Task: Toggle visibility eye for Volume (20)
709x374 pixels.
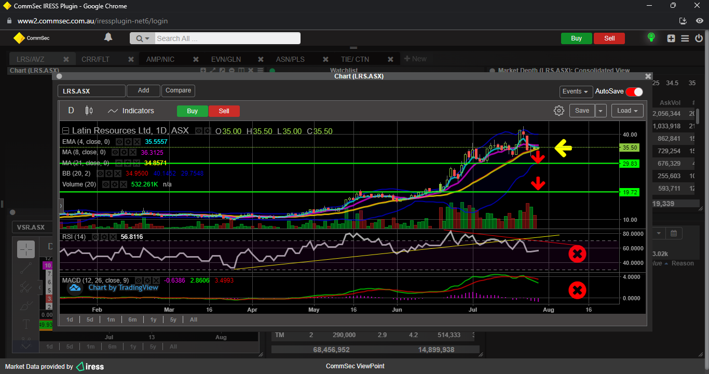Action: click(x=106, y=184)
